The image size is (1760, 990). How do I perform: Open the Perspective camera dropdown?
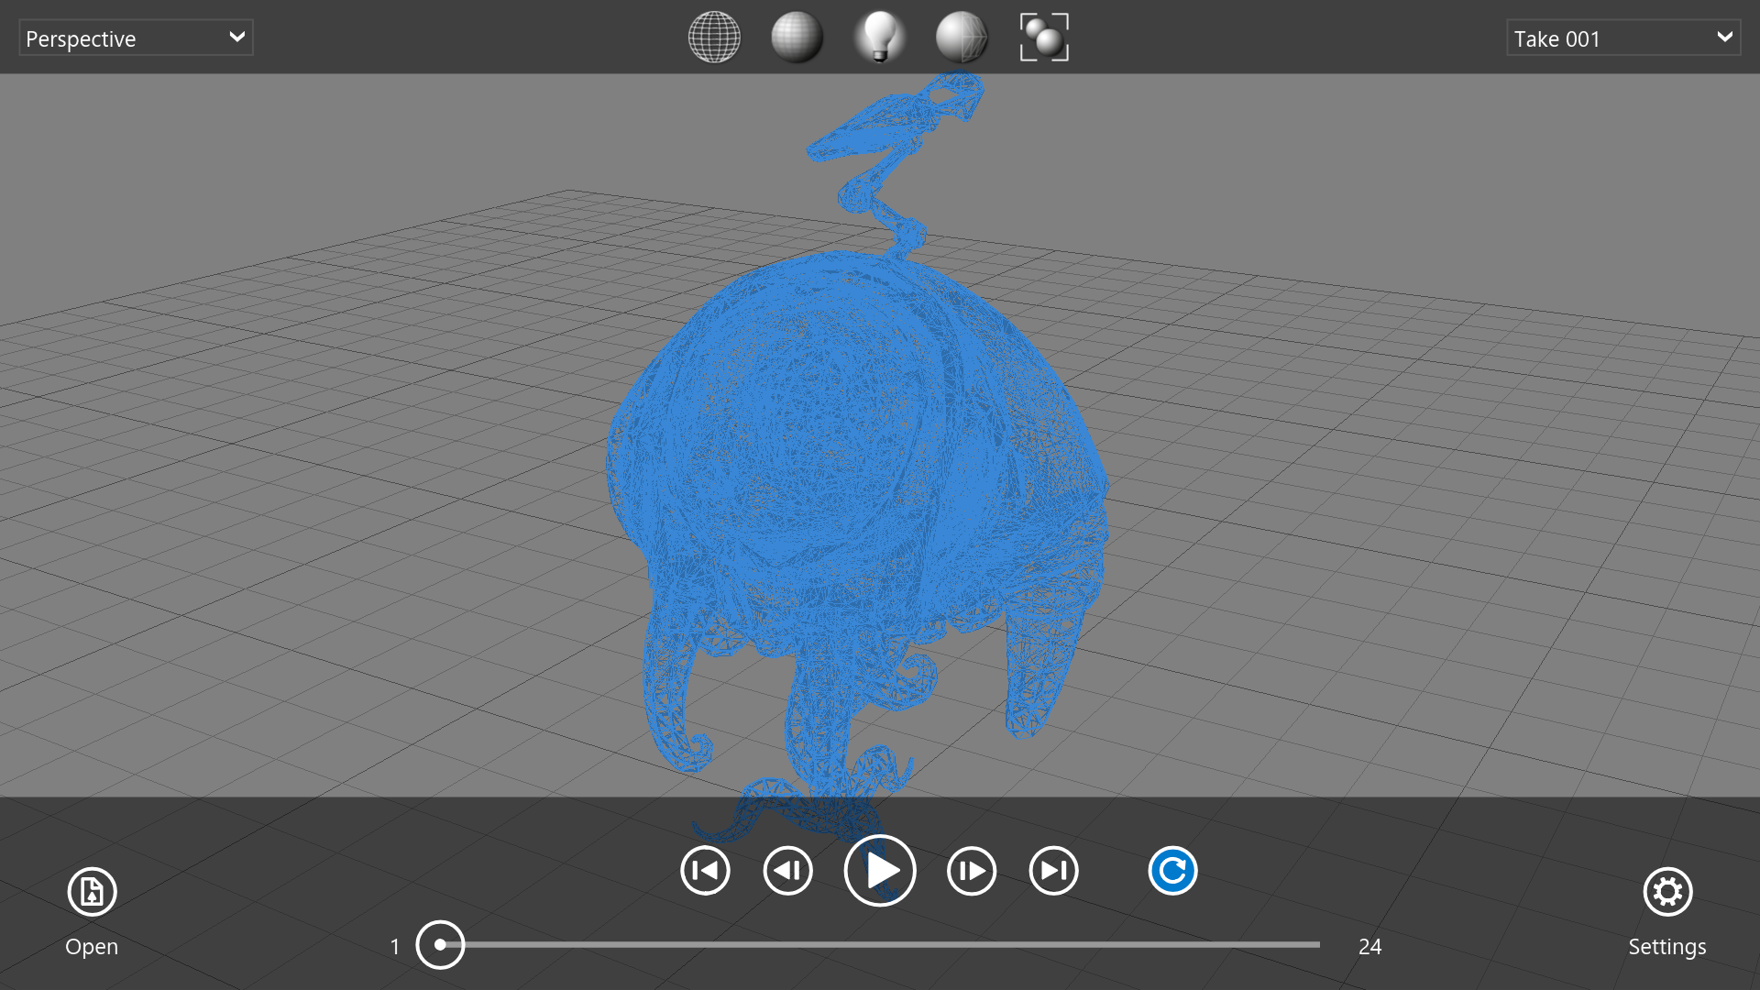tap(136, 38)
